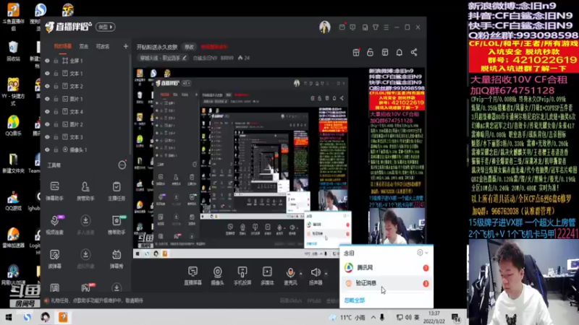Screen dimensions: 579x325
Task: Mute the 麦克风 microphone
Action: 290,276
